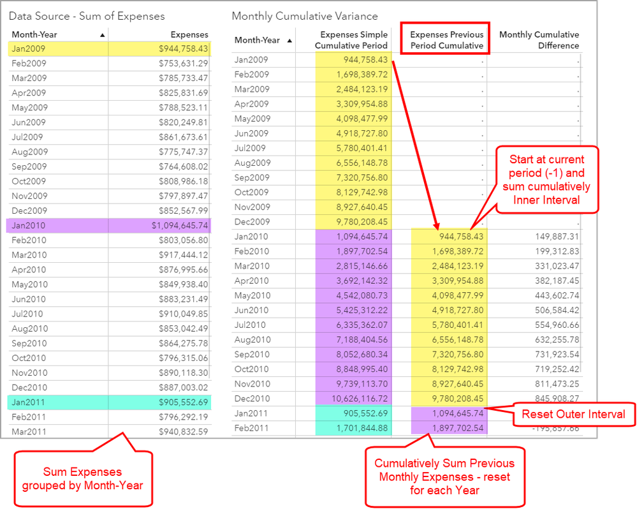Click the difference value 199,312.83
Viewport: 637px width, 509px height.
pos(557,251)
